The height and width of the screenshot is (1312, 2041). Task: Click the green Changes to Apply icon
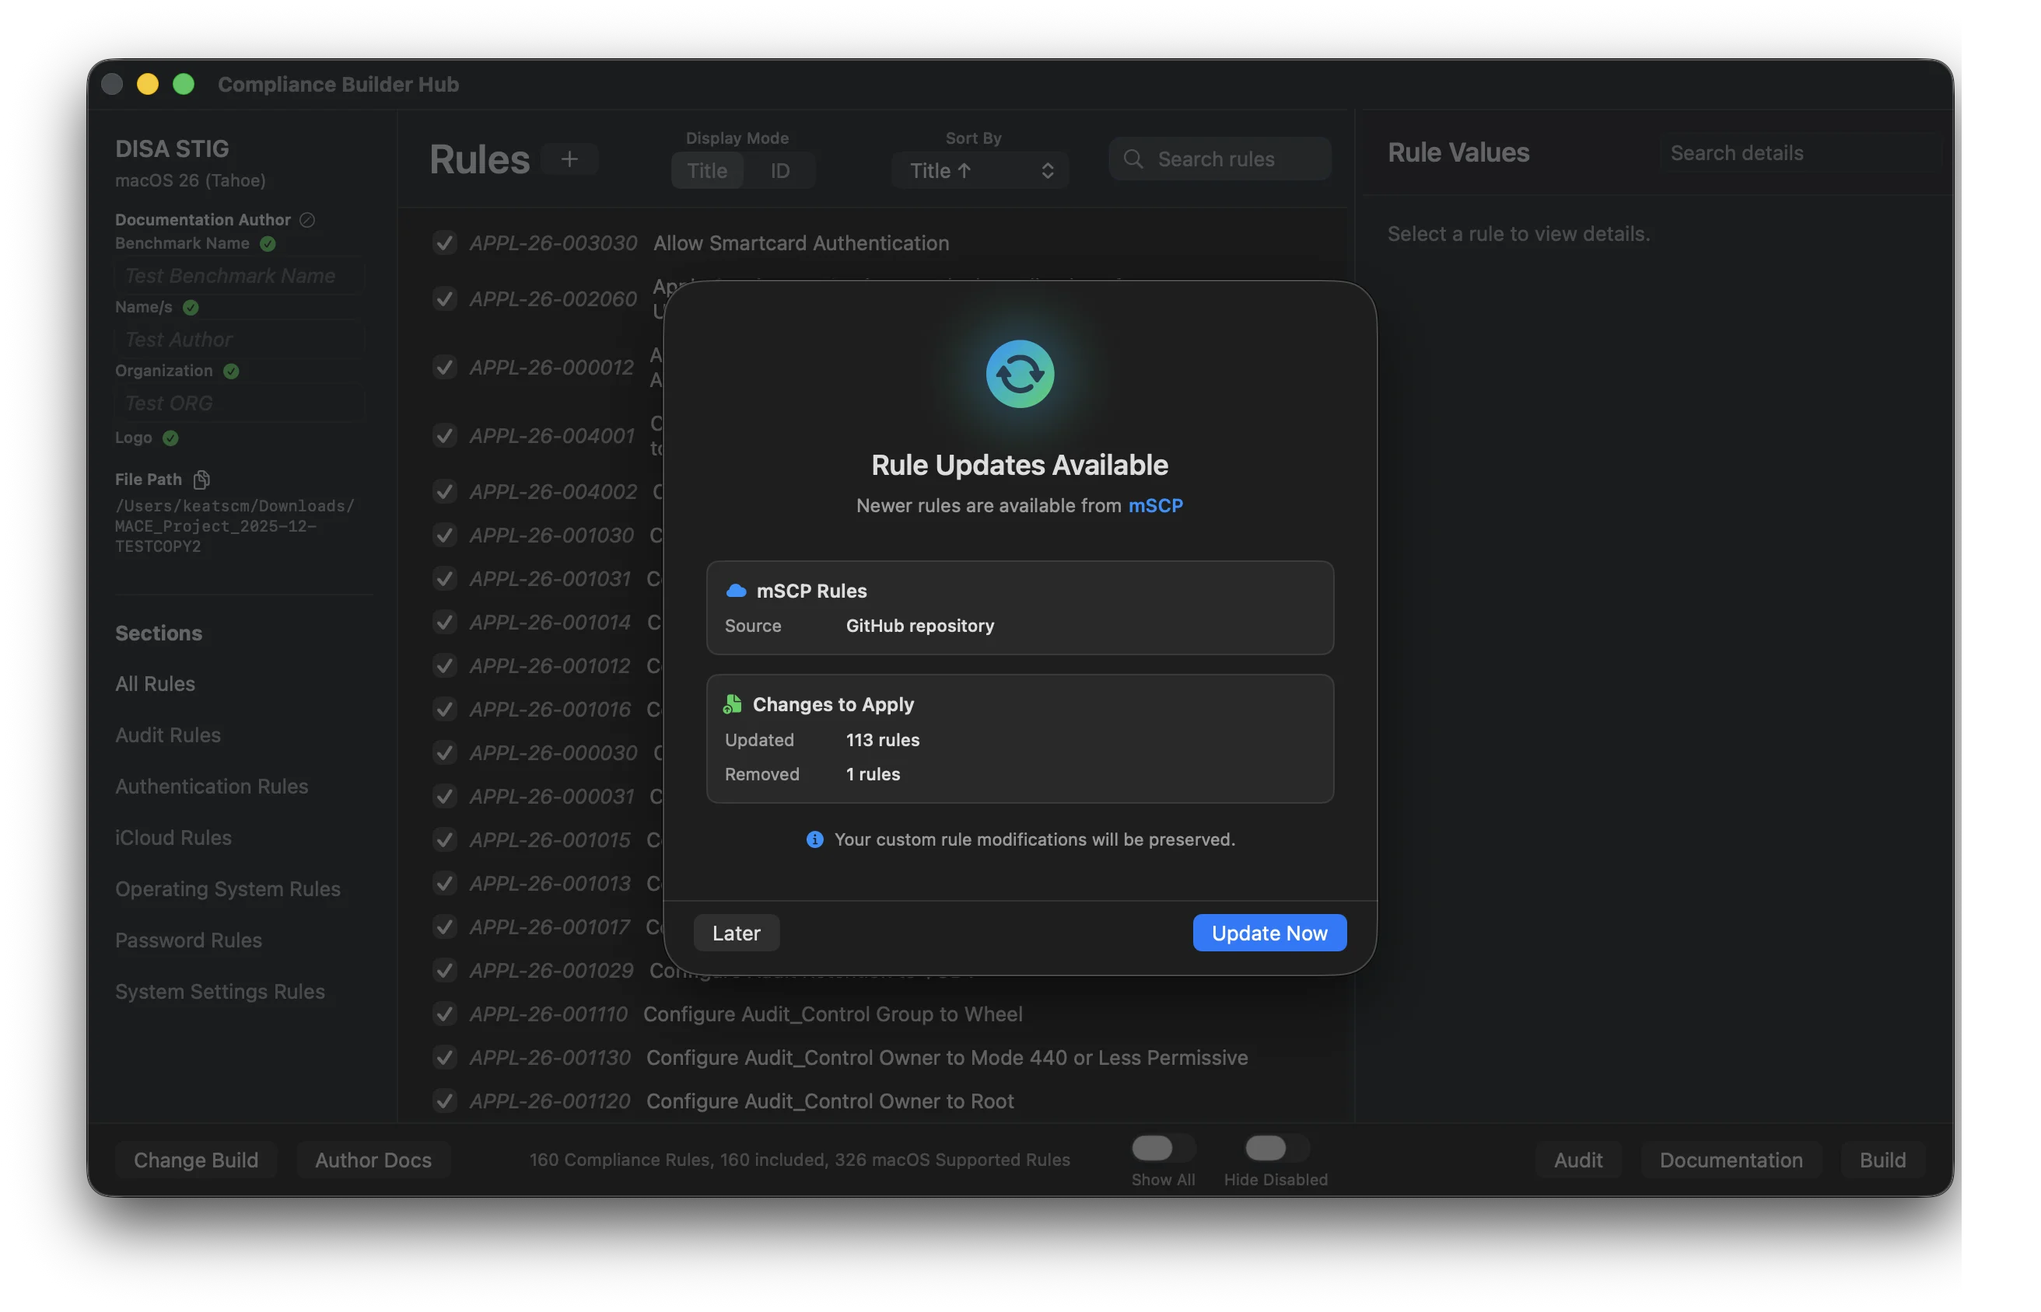click(733, 704)
